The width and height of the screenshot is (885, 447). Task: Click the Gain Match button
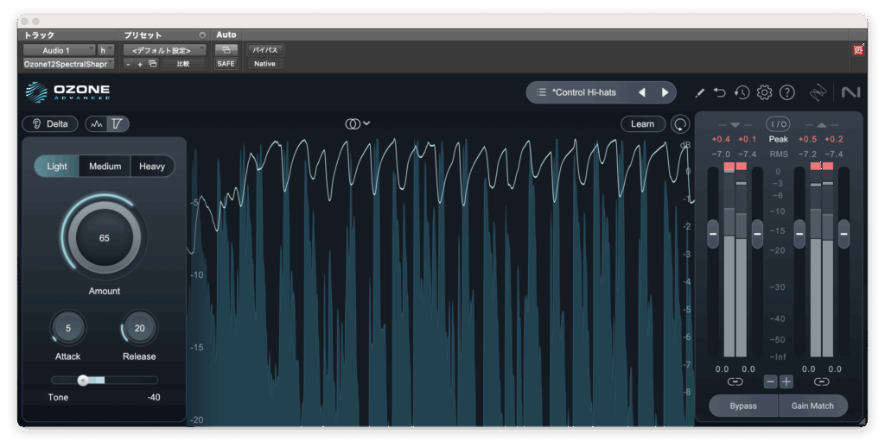point(812,406)
